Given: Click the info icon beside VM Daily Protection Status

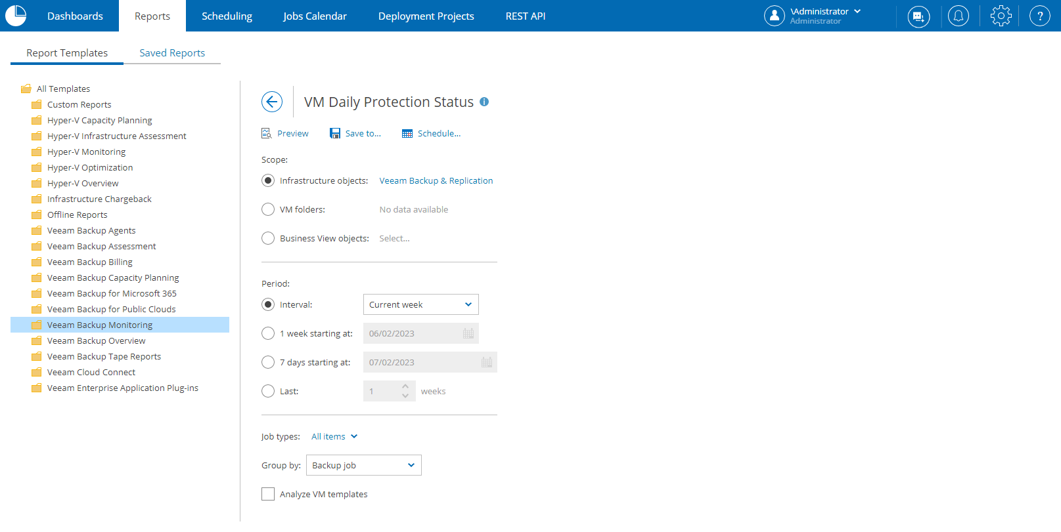Looking at the screenshot, I should click(484, 102).
